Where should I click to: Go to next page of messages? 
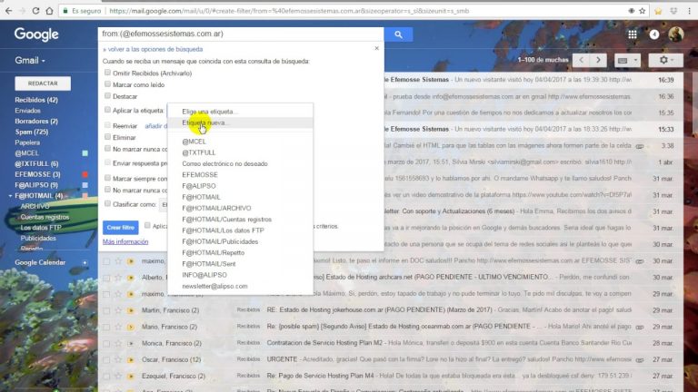(x=598, y=60)
